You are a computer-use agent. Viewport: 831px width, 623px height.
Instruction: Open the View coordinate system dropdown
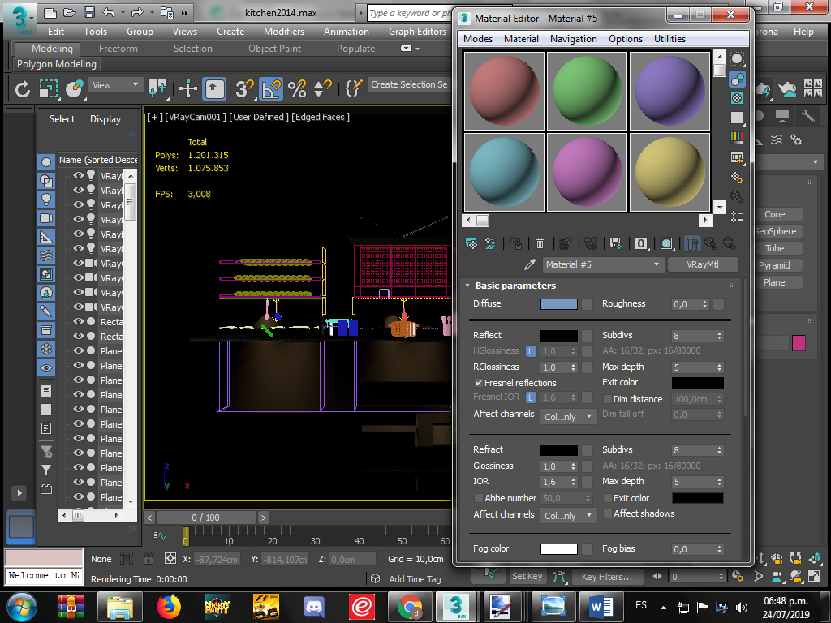(x=116, y=85)
